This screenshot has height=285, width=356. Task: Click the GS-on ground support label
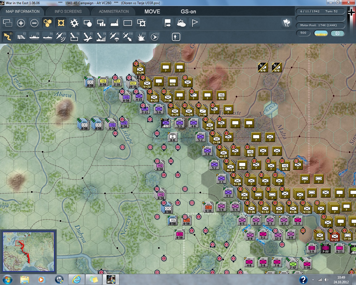click(188, 11)
